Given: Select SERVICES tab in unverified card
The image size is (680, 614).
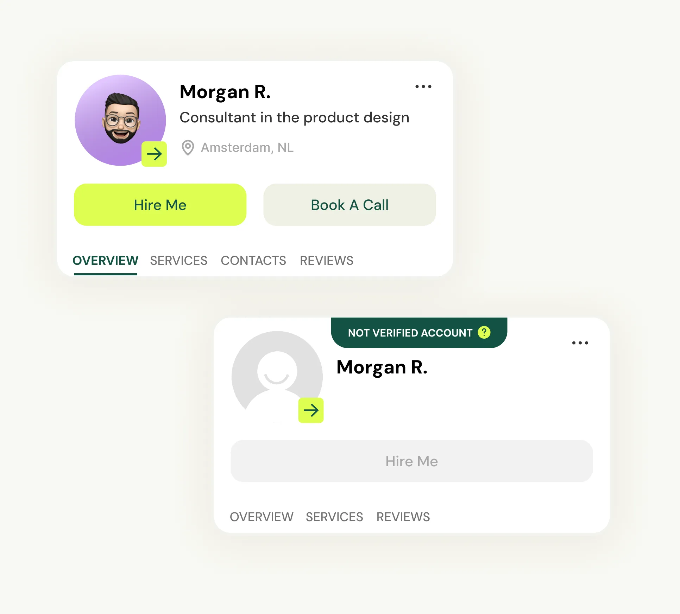Looking at the screenshot, I should [334, 517].
